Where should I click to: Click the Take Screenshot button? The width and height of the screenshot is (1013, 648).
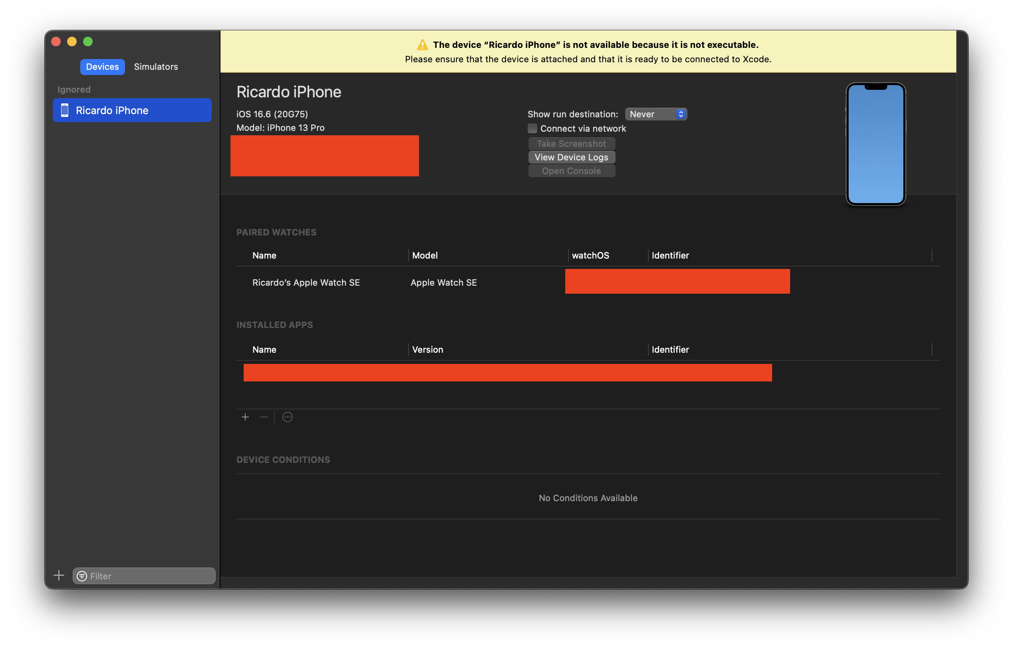(x=571, y=144)
